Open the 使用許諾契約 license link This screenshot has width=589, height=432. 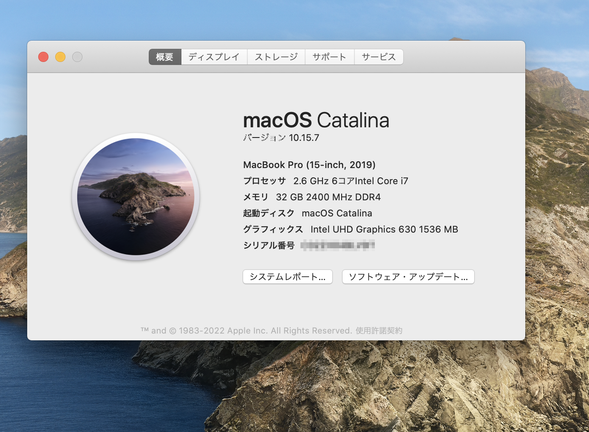379,331
